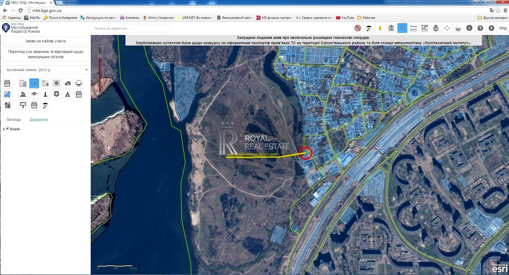This screenshot has height=275, width=509.
Task: Switch to the Легенда tab
Action: point(13,120)
